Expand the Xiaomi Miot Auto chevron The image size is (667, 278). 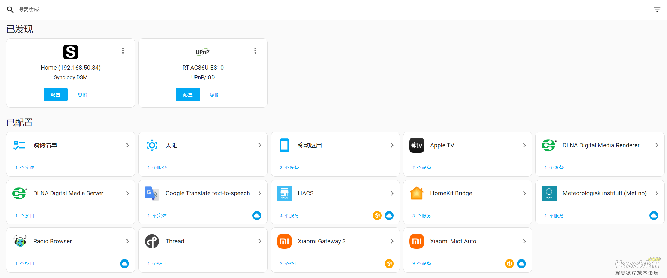click(524, 241)
